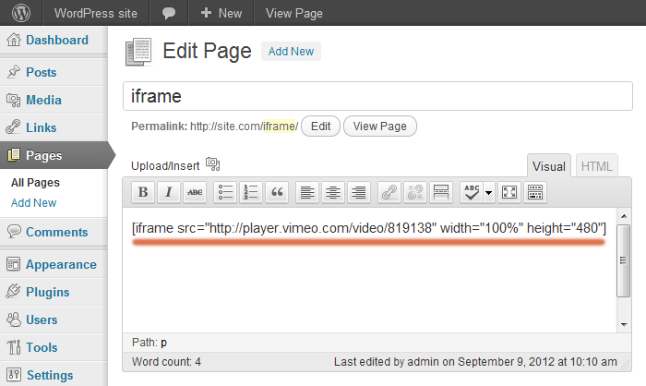Toggle italic formatting in editor toolbar
Screen dimensions: 646x386
click(x=169, y=192)
